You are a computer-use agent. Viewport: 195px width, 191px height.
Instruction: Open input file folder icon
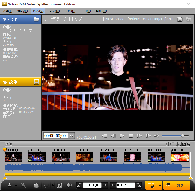click(x=36, y=19)
